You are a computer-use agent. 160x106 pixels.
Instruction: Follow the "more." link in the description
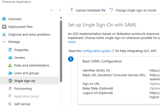(x=72, y=42)
